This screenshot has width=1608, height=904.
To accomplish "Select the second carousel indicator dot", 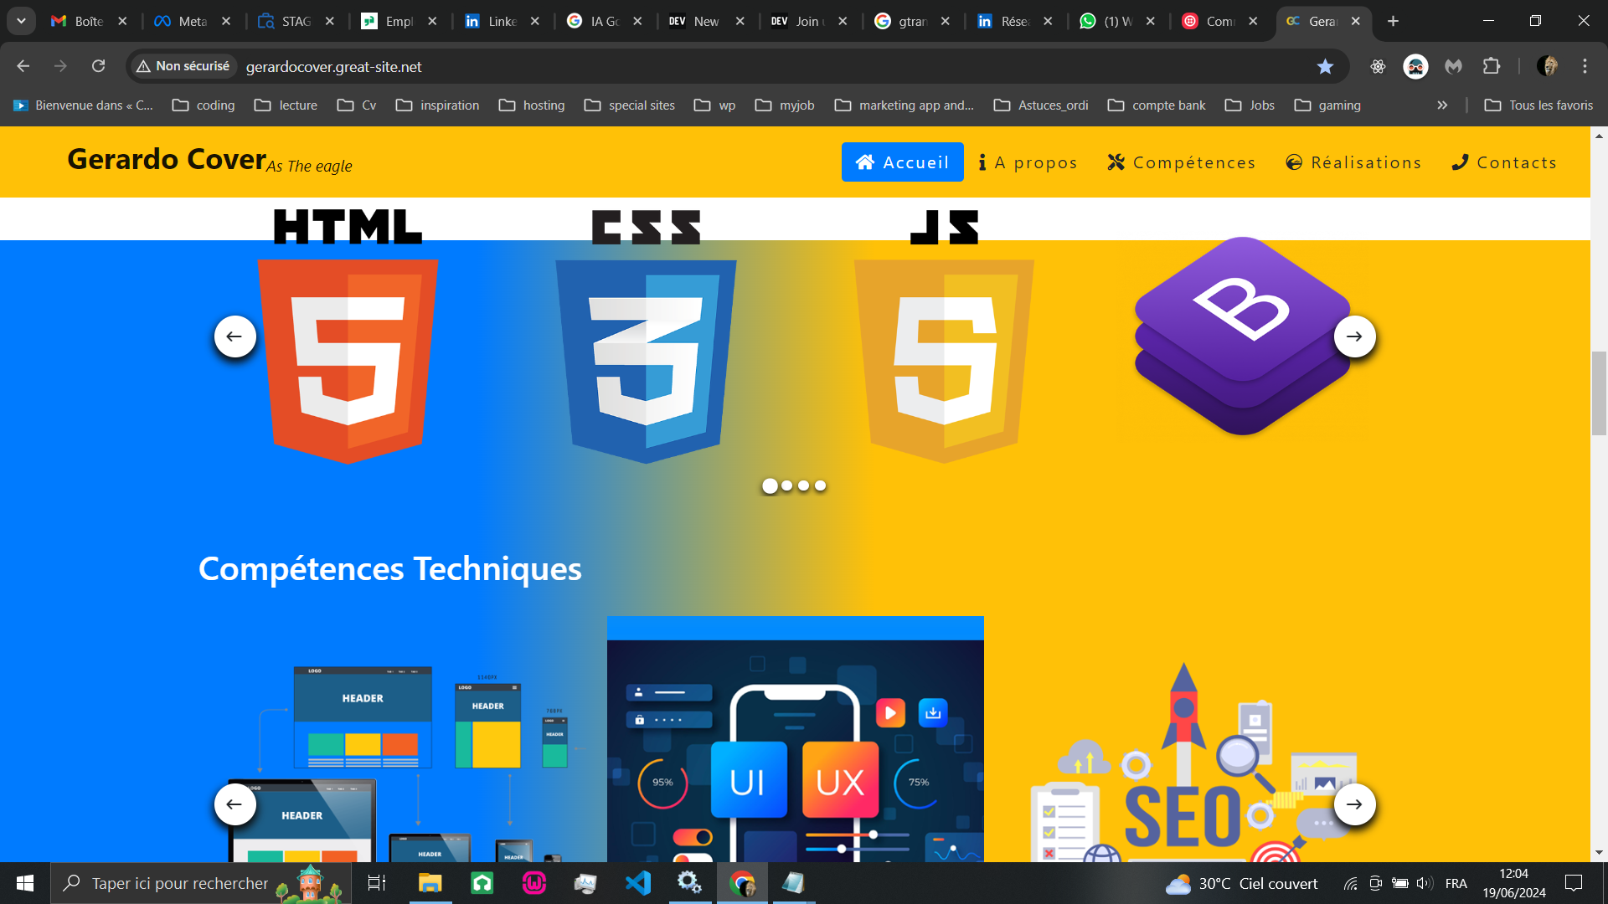I will (787, 485).
